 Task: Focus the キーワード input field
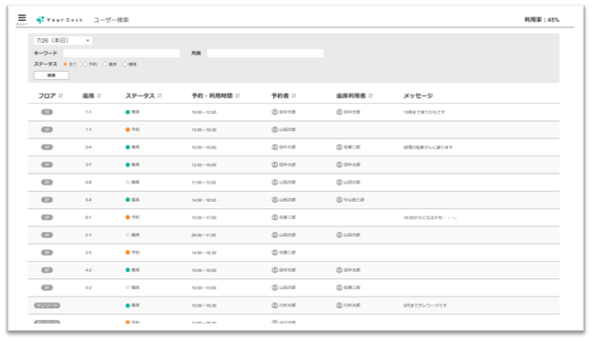pos(121,53)
